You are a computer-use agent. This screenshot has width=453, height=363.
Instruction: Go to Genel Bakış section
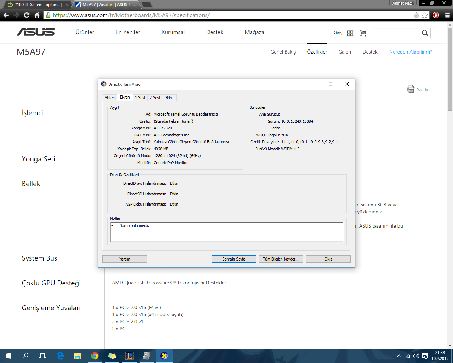point(283,52)
